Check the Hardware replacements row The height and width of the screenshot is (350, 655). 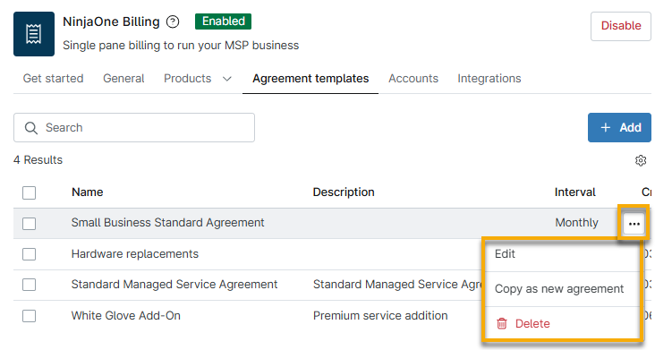pos(30,254)
